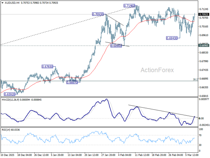Viewport: 210px width, 158px height.
Task: Click the 0.70165 price axis value
Action: click(x=204, y=27)
